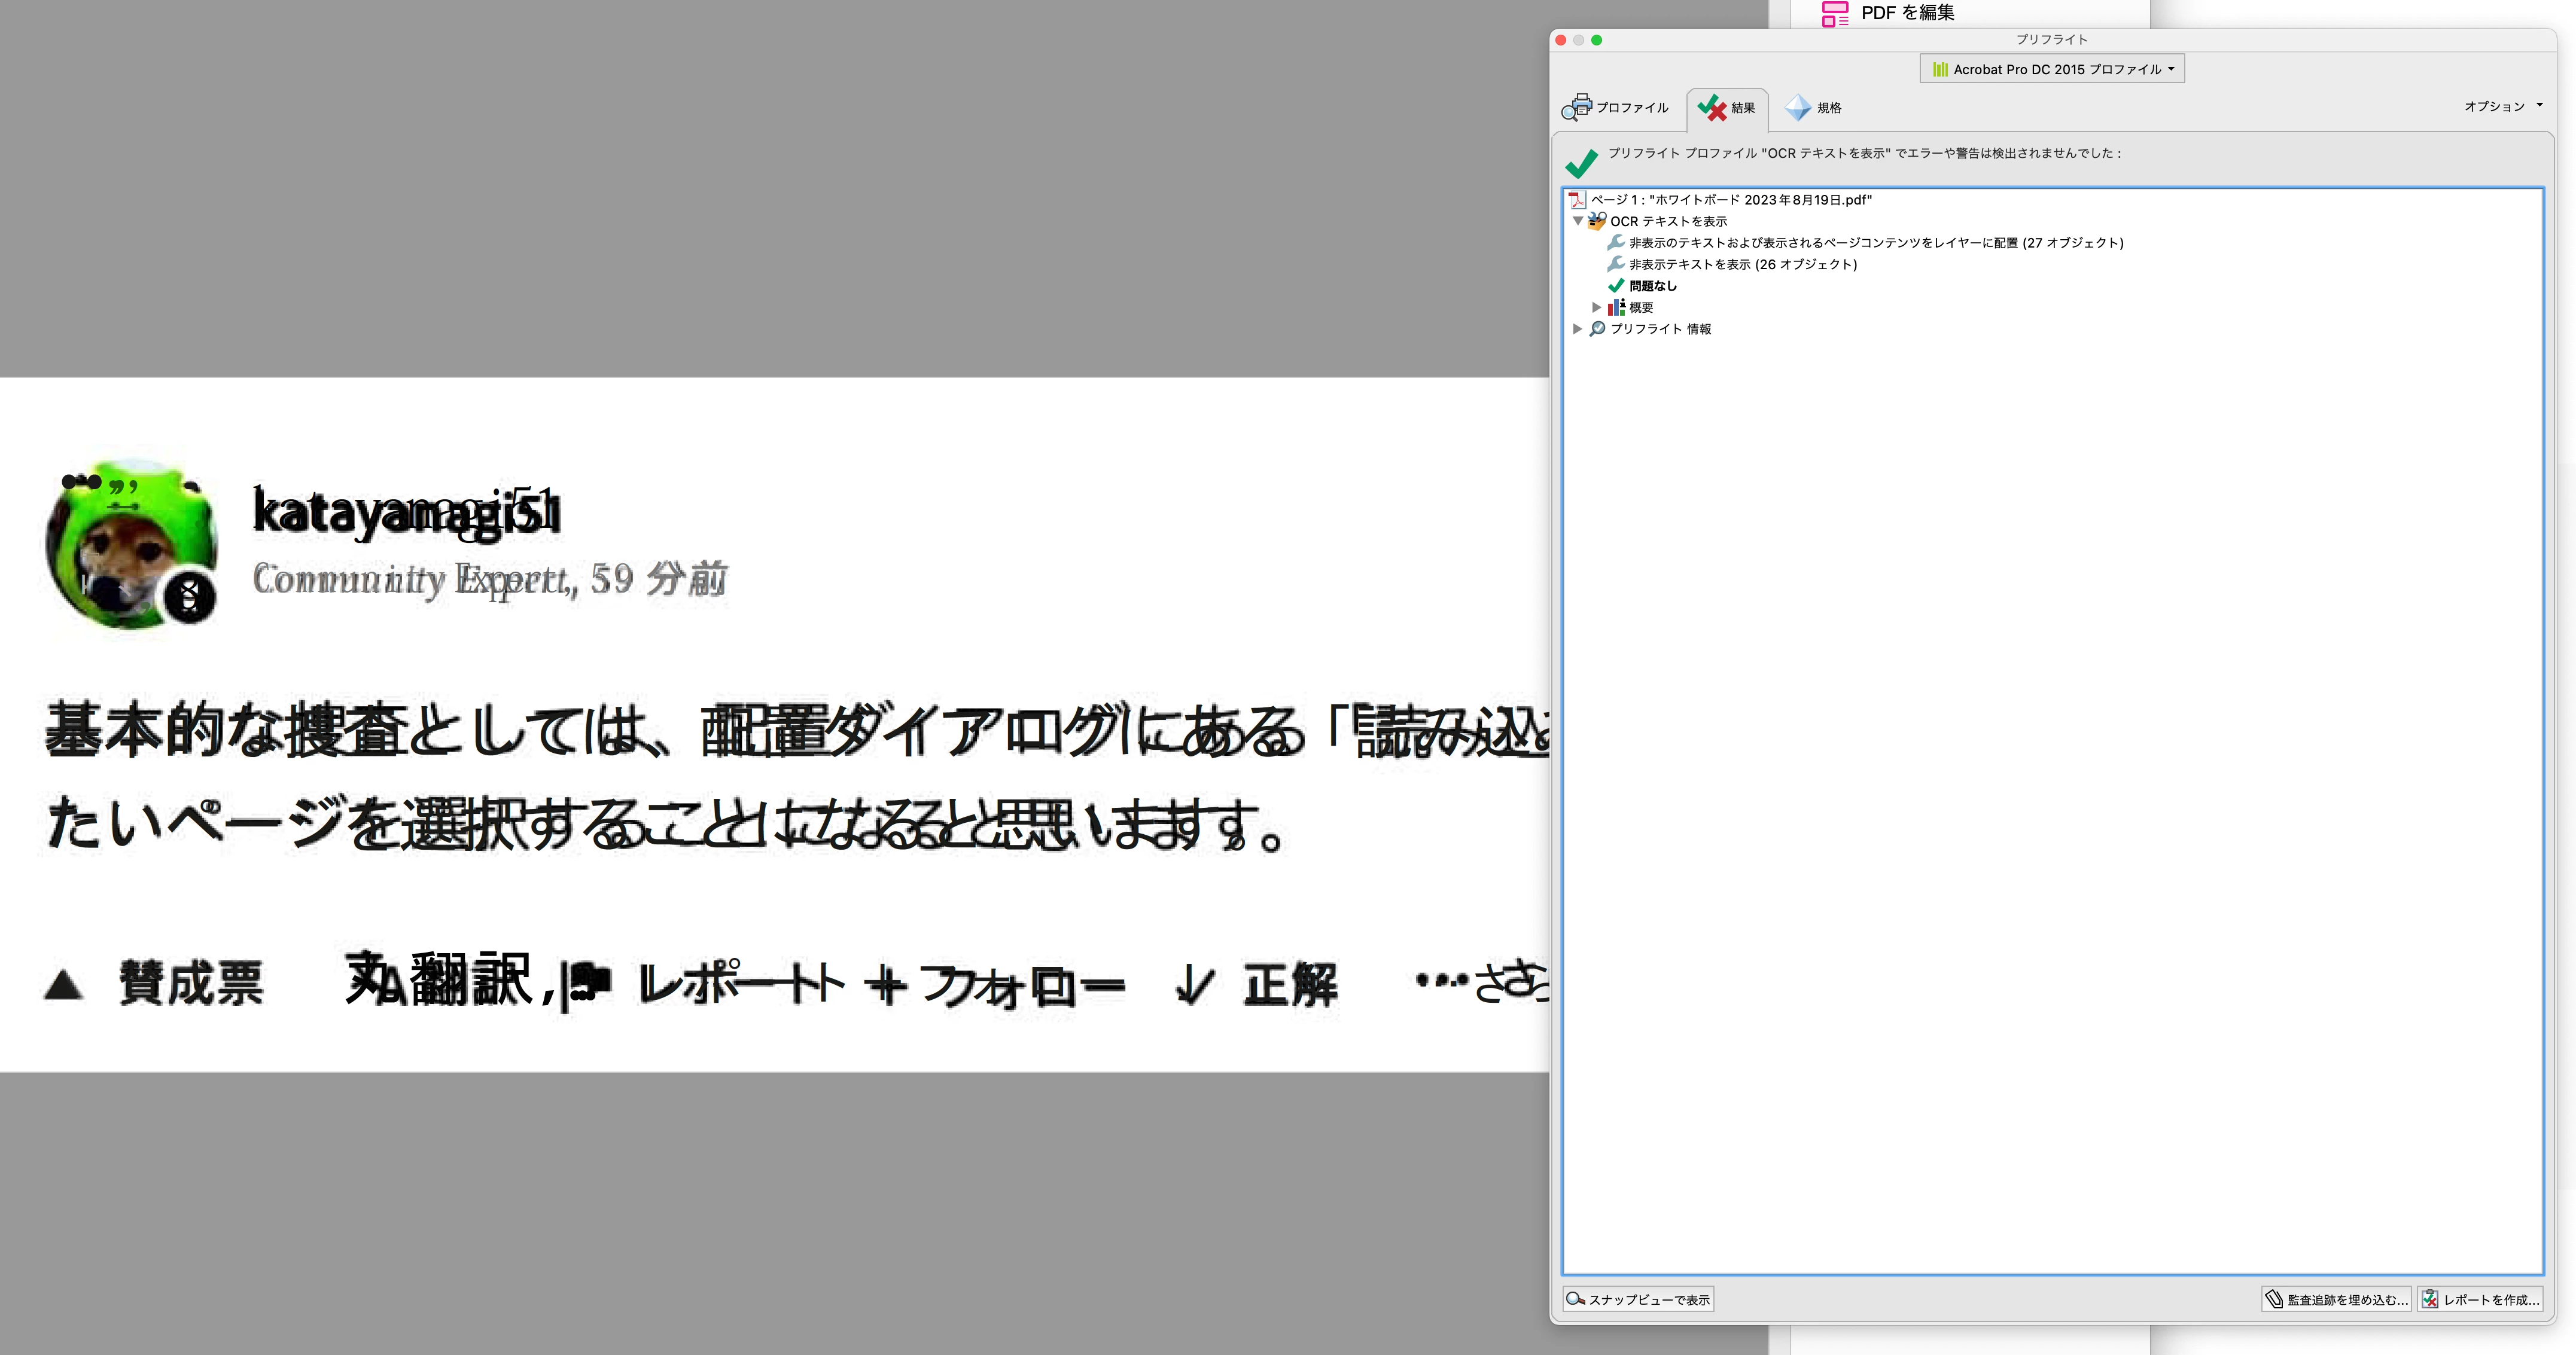The image size is (2576, 1355).
Task: Click the PDF file icon for ページ 1
Action: [1577, 200]
